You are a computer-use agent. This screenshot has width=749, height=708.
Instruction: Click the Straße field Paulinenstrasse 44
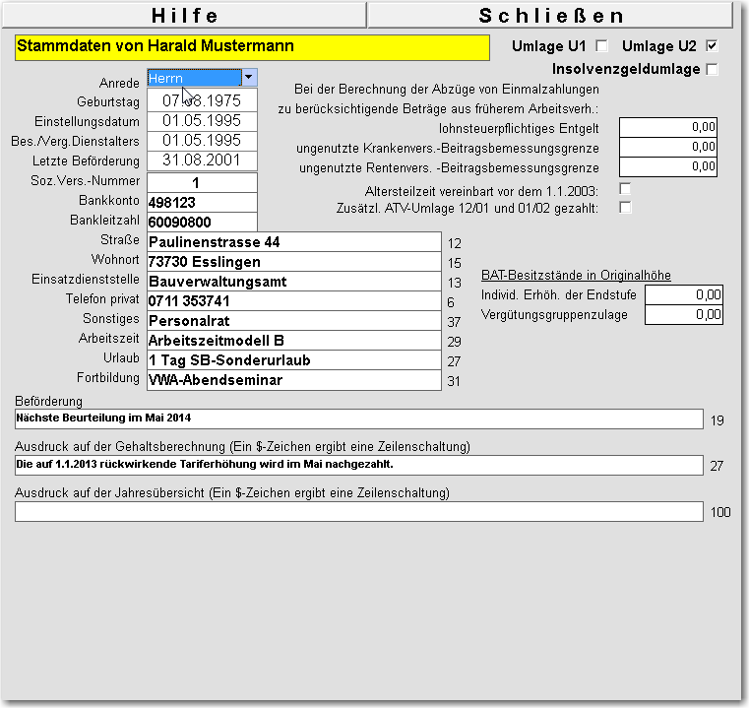point(294,242)
